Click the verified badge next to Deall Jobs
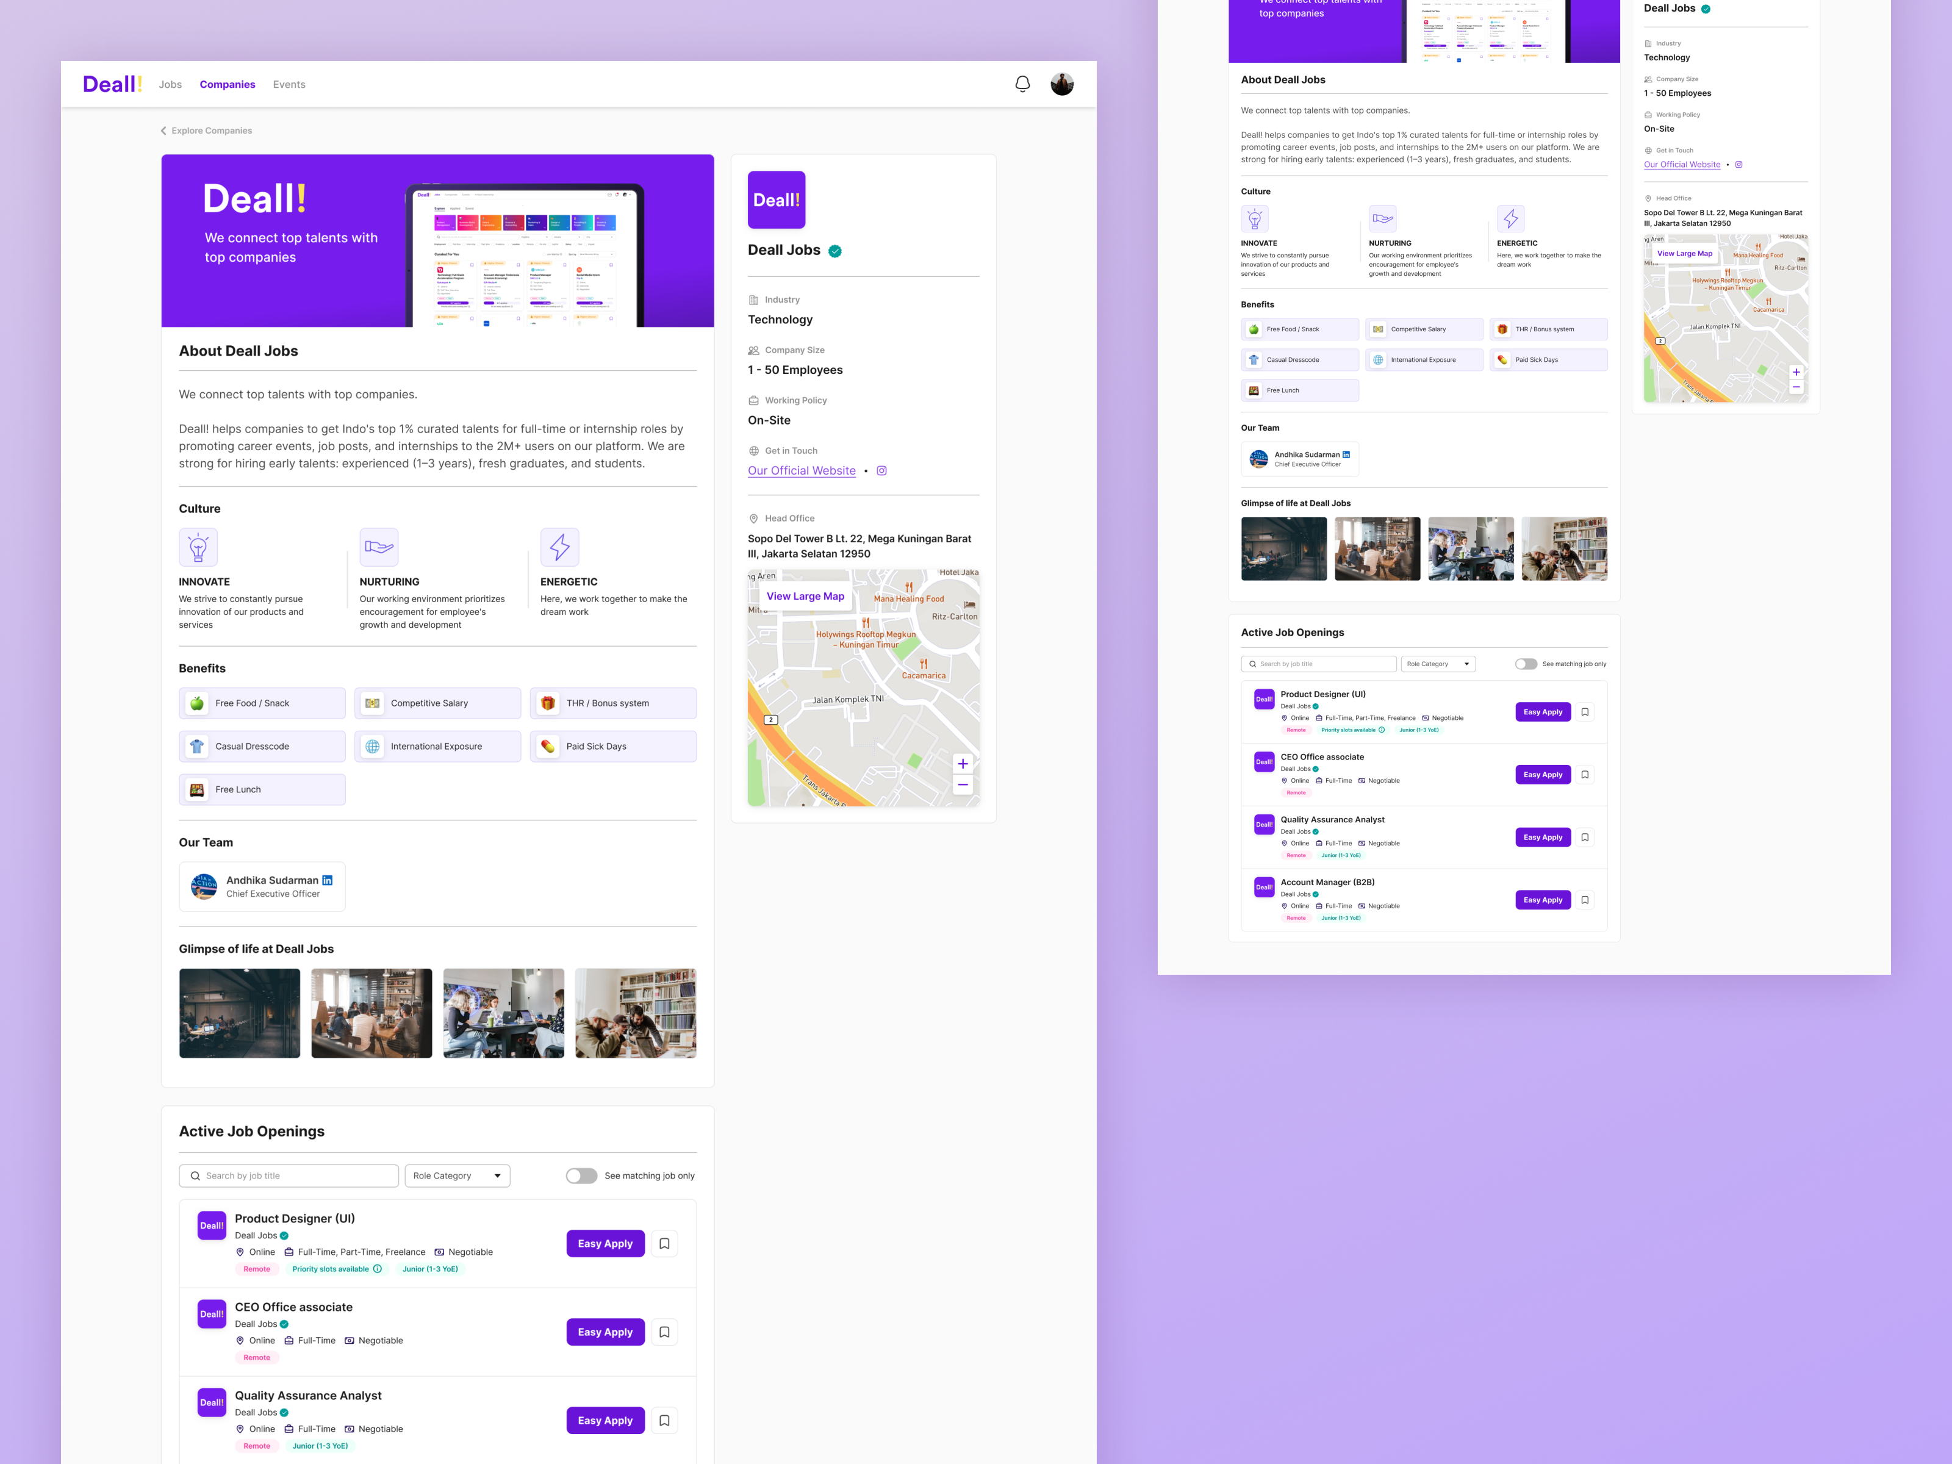 pos(835,251)
